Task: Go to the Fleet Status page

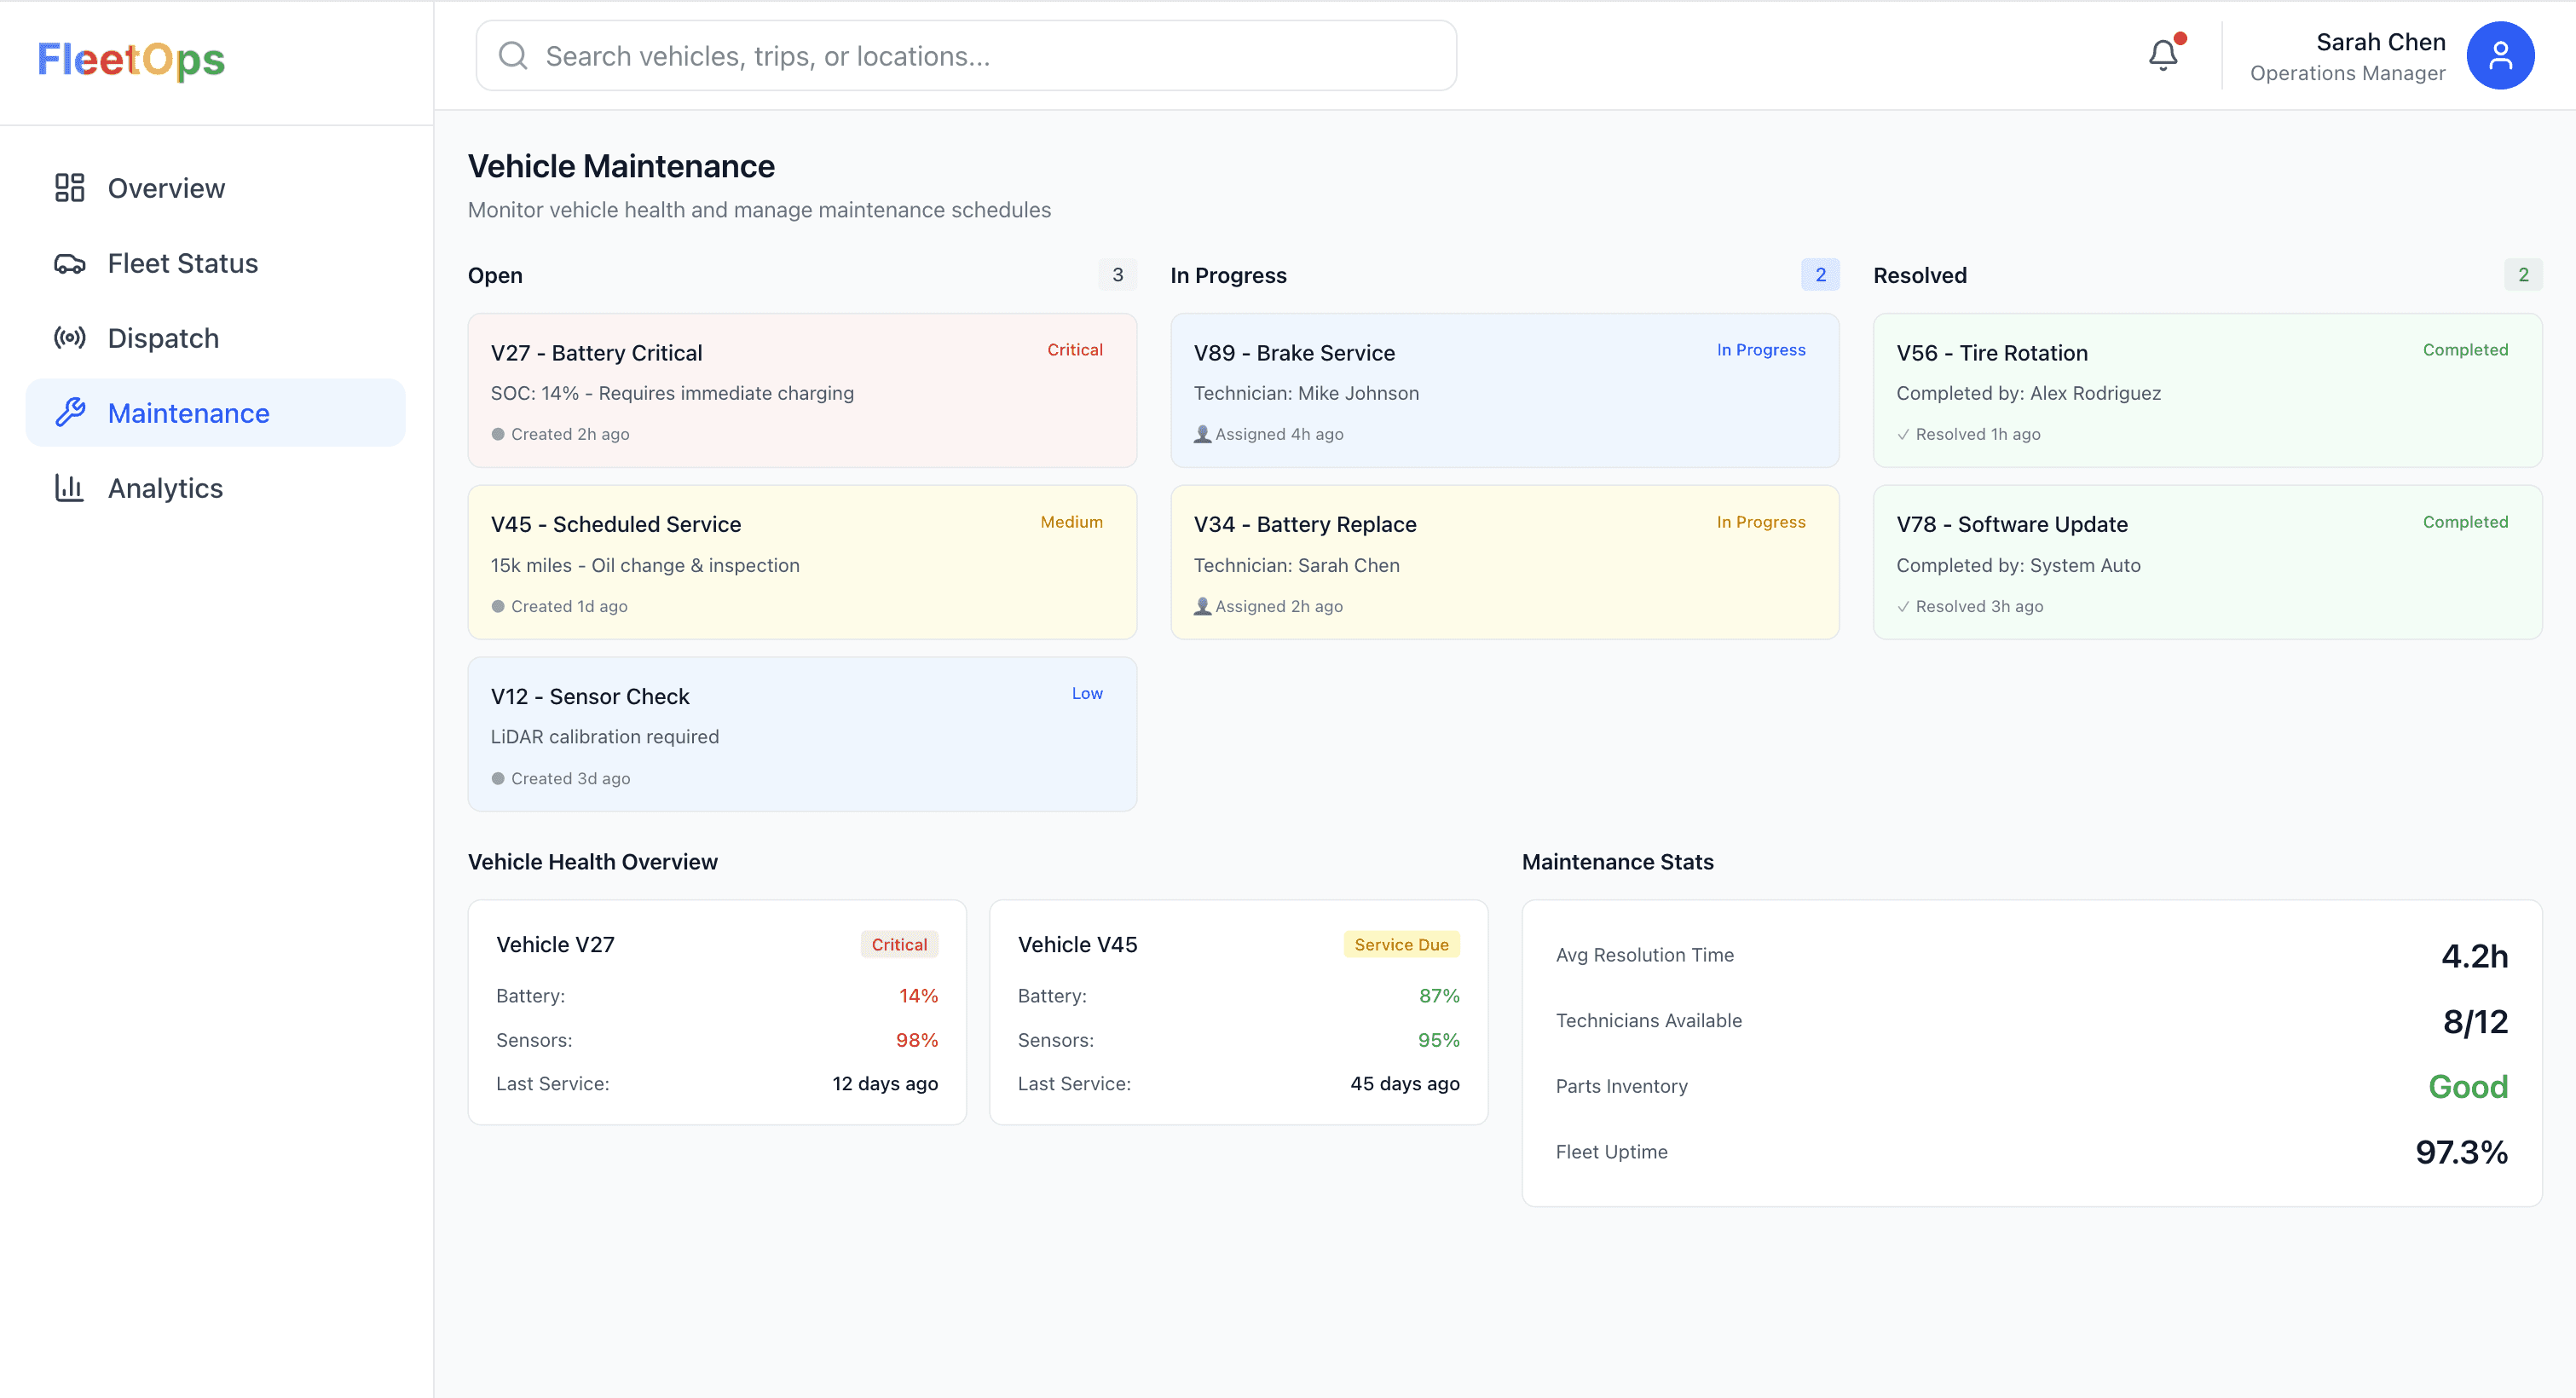Action: (x=182, y=264)
